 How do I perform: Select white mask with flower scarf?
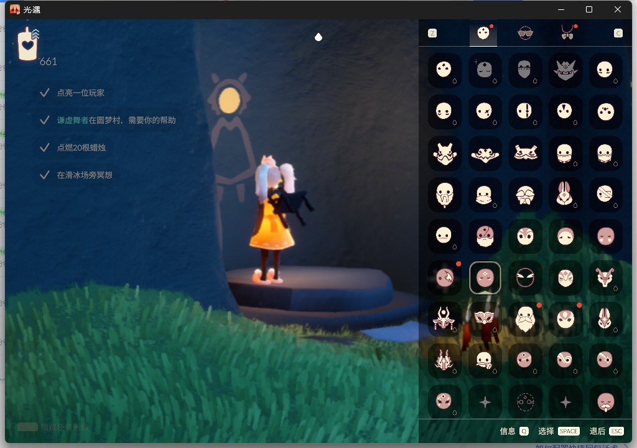click(485, 361)
